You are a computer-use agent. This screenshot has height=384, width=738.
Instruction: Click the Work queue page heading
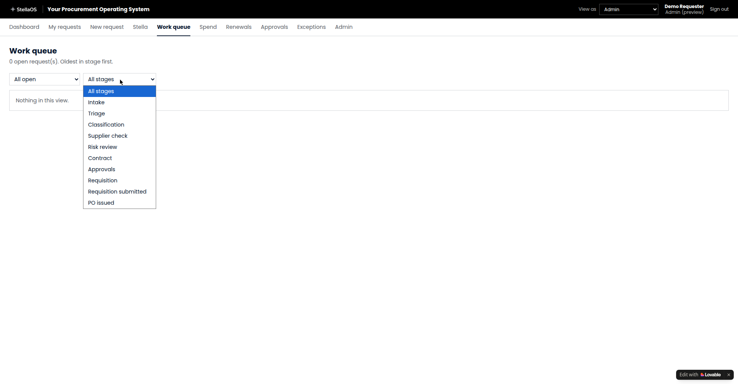point(33,51)
